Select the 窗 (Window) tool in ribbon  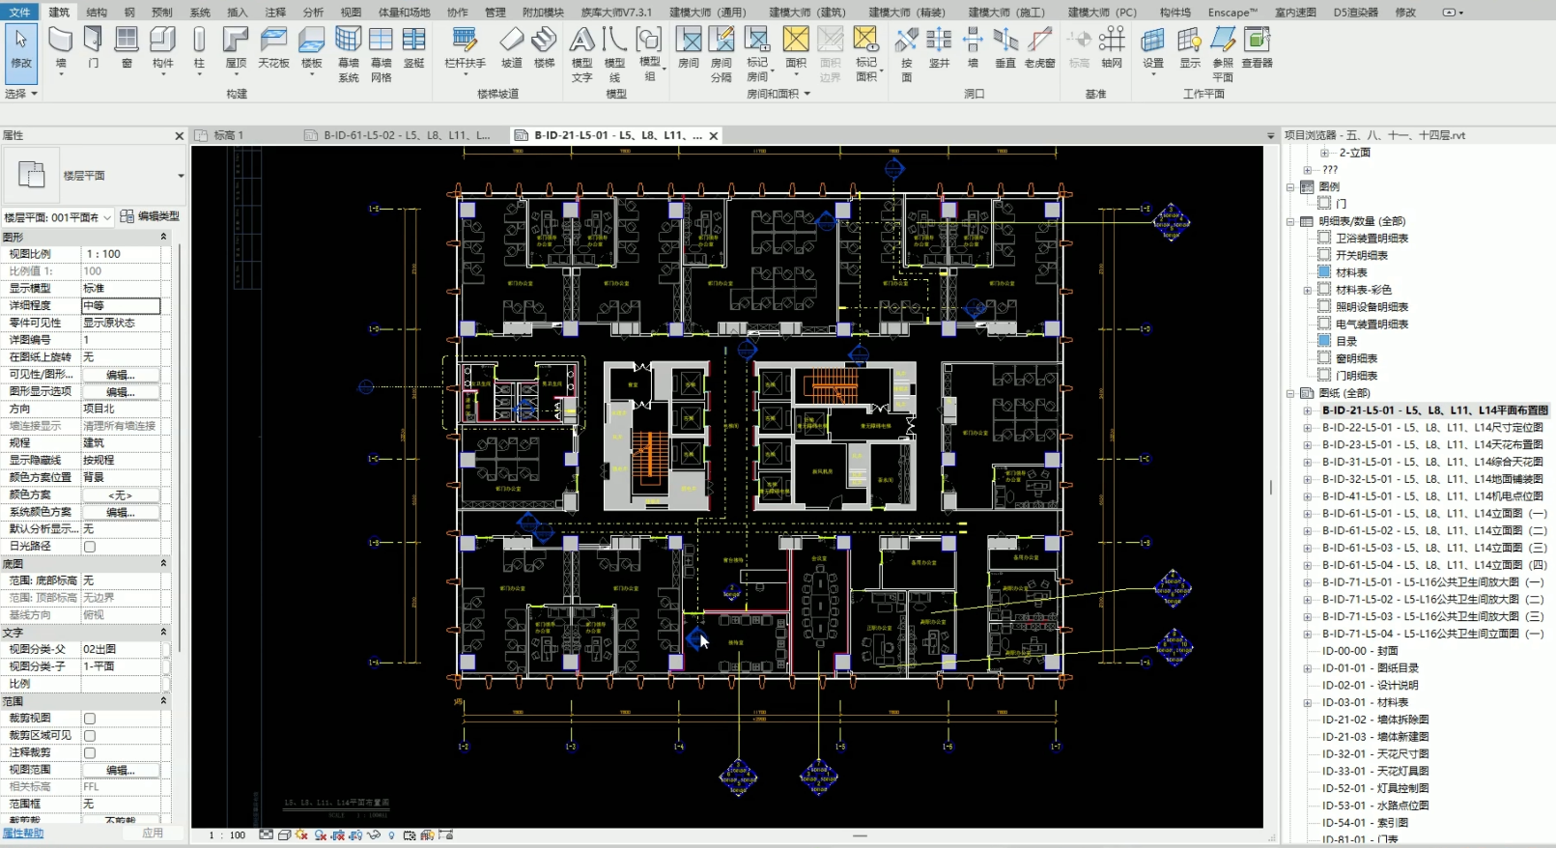[127, 46]
